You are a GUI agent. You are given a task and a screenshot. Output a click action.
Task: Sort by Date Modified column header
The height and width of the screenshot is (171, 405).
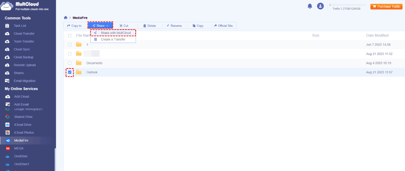pyautogui.click(x=377, y=35)
